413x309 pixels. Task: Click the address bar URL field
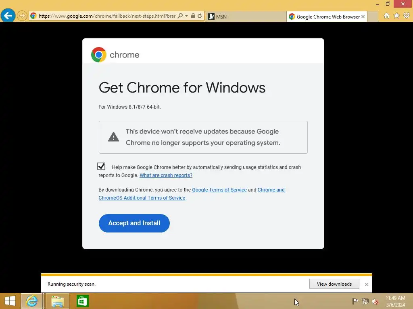click(x=106, y=16)
